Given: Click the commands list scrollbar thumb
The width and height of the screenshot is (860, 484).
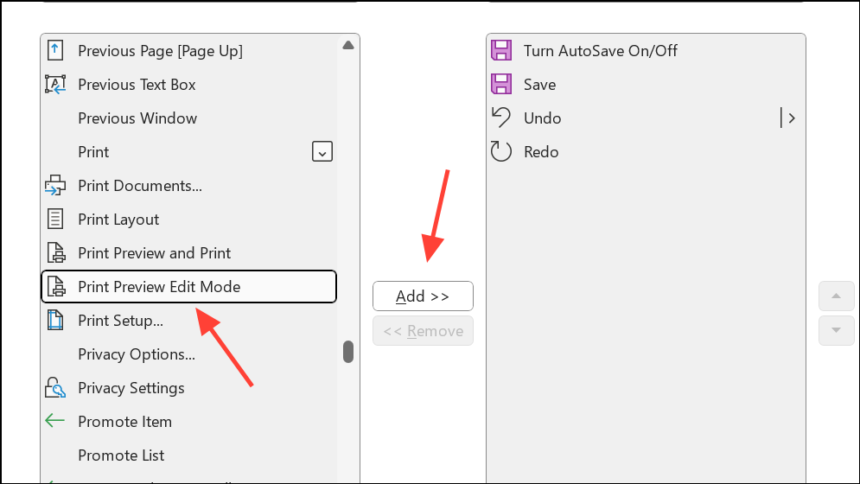Looking at the screenshot, I should 348,352.
